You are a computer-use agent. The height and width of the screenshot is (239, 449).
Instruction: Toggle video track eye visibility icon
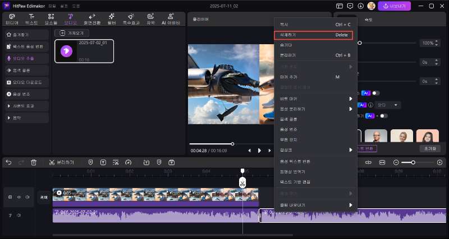[19, 197]
